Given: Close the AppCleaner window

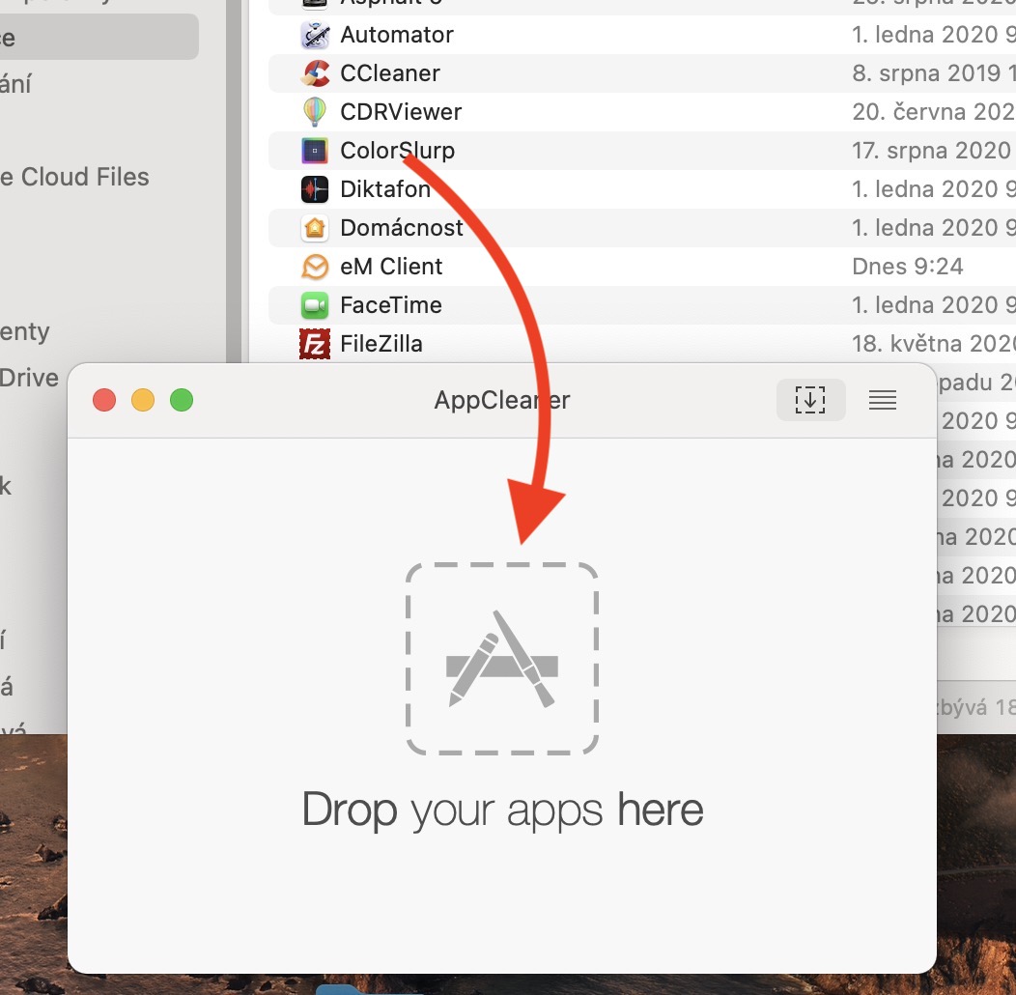Looking at the screenshot, I should coord(104,400).
